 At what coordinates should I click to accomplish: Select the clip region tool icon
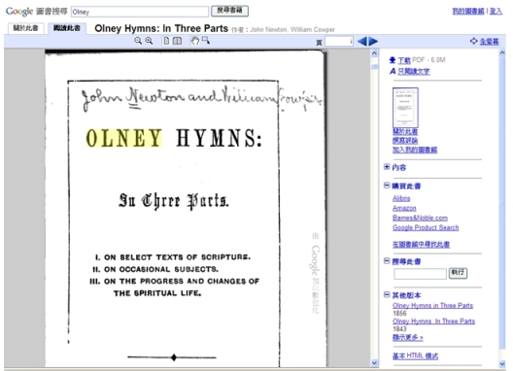click(205, 41)
